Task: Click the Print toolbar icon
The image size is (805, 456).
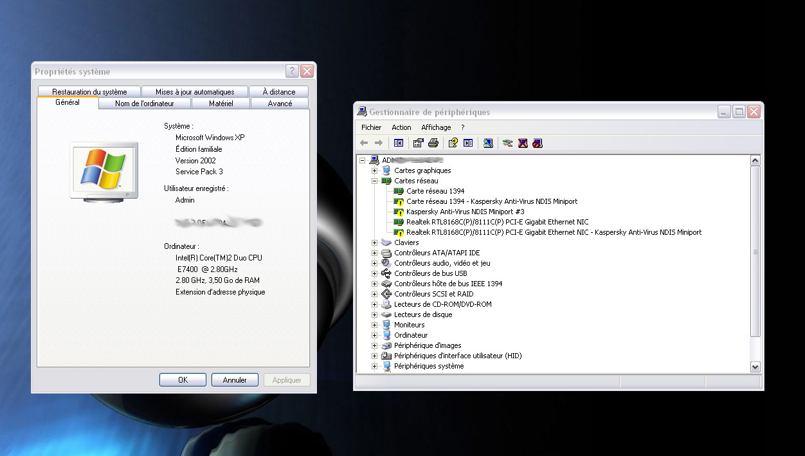Action: [x=433, y=143]
